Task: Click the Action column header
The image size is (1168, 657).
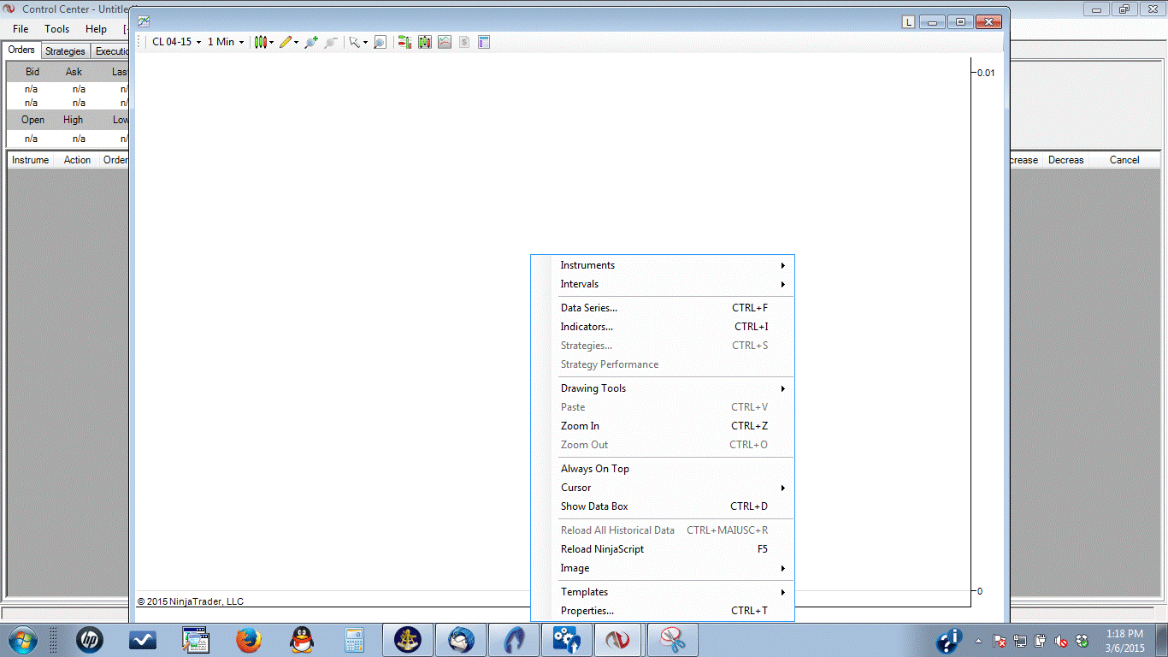Action: pyautogui.click(x=77, y=160)
